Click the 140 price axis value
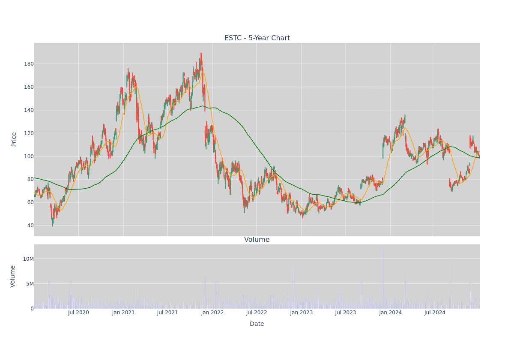 [29, 110]
